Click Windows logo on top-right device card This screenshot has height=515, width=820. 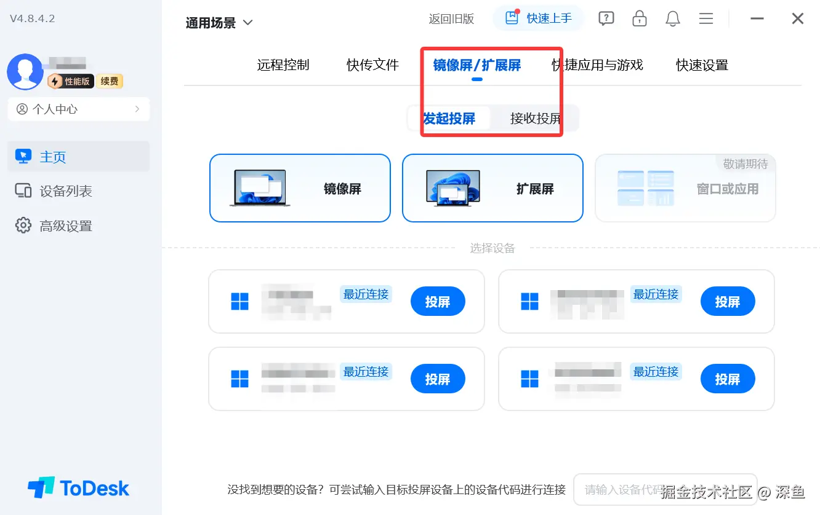529,302
